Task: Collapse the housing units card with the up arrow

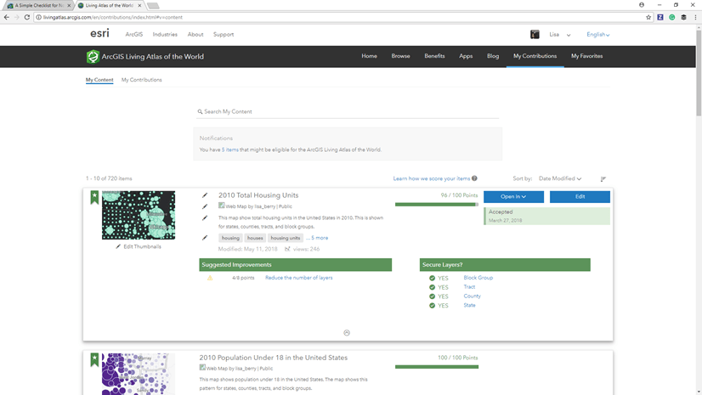Action: pyautogui.click(x=347, y=333)
